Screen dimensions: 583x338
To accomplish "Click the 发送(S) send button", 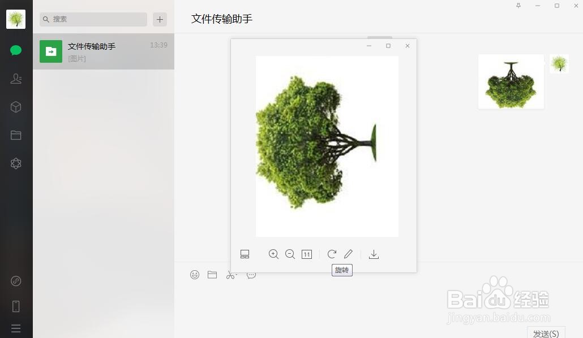I will point(545,333).
